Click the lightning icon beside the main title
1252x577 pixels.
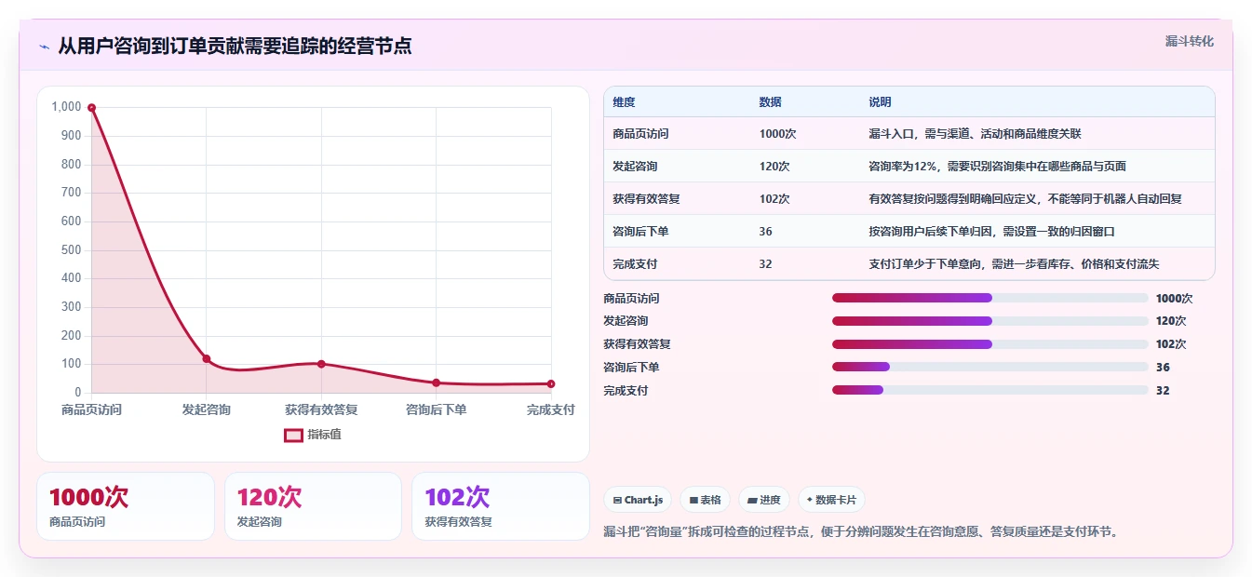44,47
